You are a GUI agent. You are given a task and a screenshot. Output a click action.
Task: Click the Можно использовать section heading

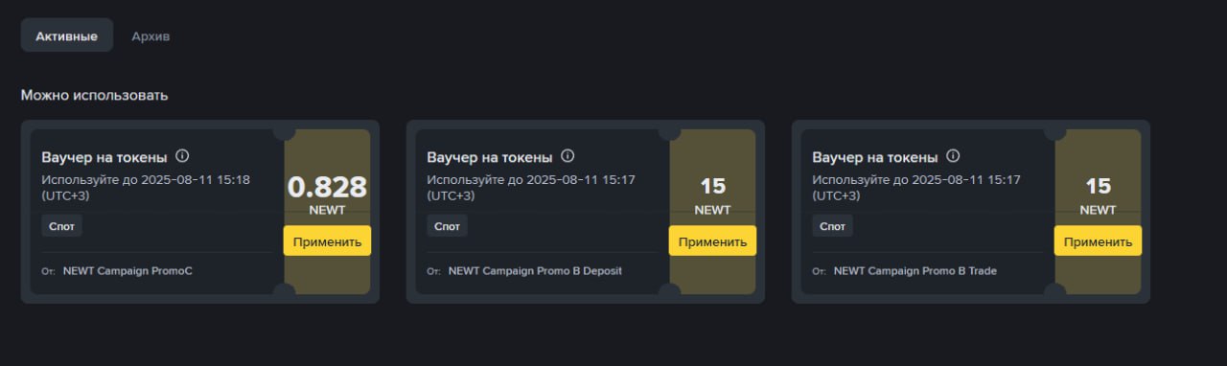pyautogui.click(x=94, y=96)
